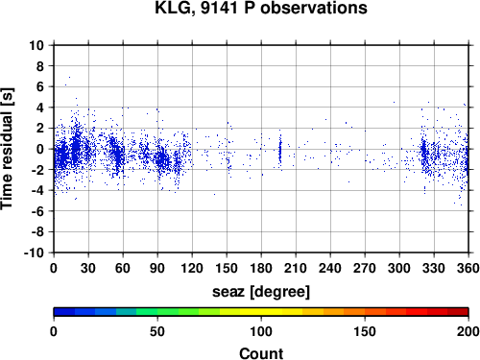The image size is (480, 360).
Task: Select the dark blue colorbar segment at 0
Action: tap(64, 312)
